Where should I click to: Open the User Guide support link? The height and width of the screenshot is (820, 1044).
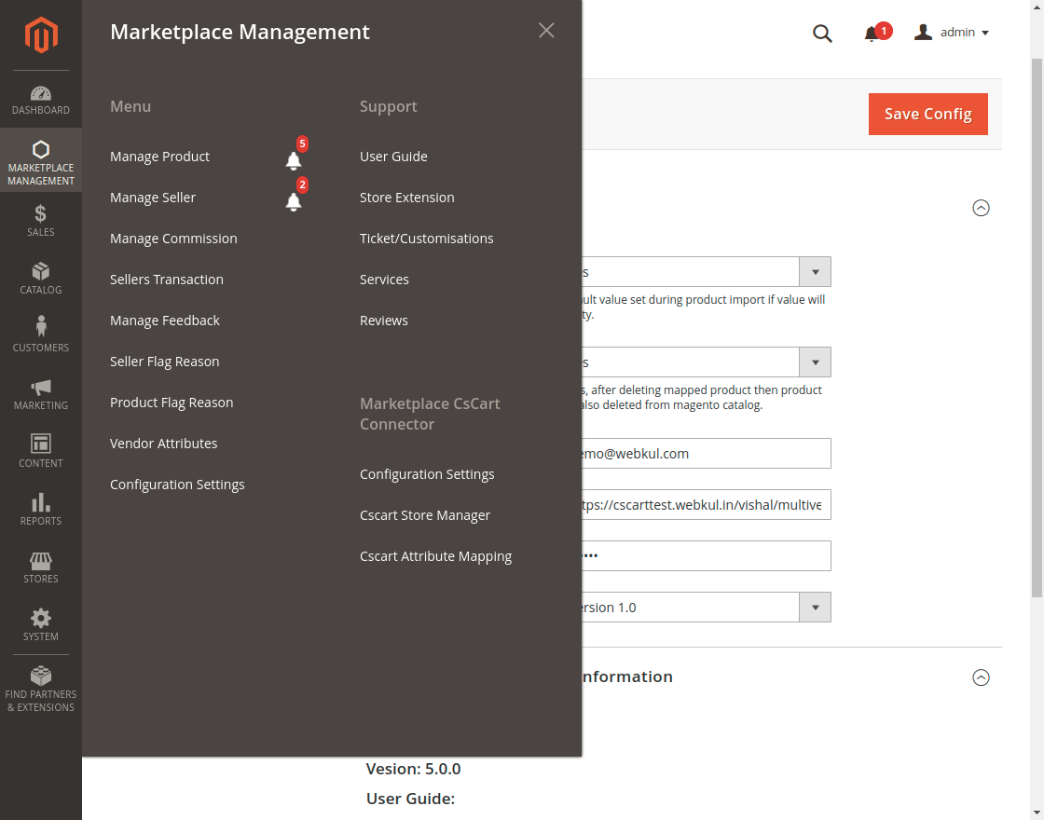click(393, 157)
